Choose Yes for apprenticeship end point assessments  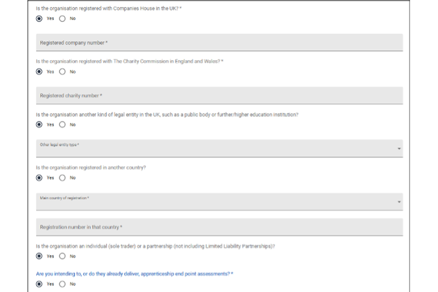[39, 284]
